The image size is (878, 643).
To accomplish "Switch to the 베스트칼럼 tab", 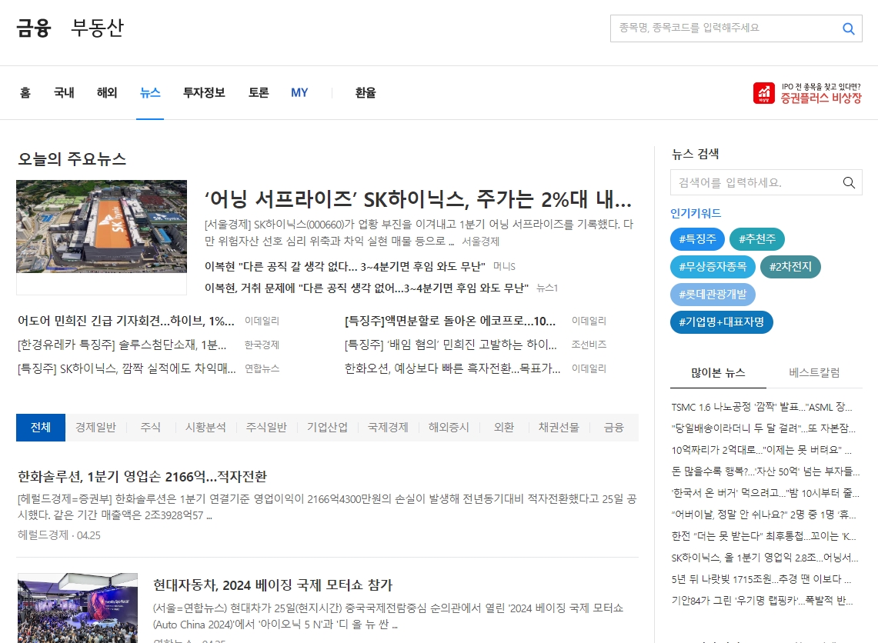I will tap(814, 373).
